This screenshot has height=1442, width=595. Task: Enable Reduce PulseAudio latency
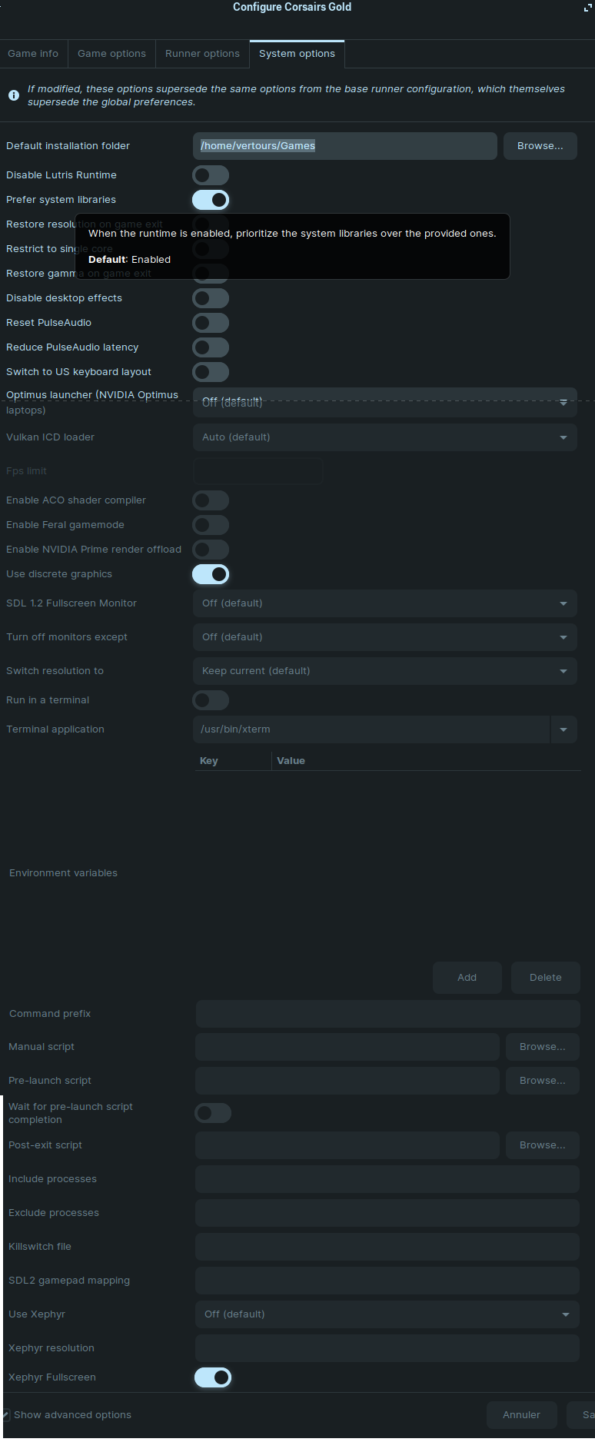pos(211,347)
